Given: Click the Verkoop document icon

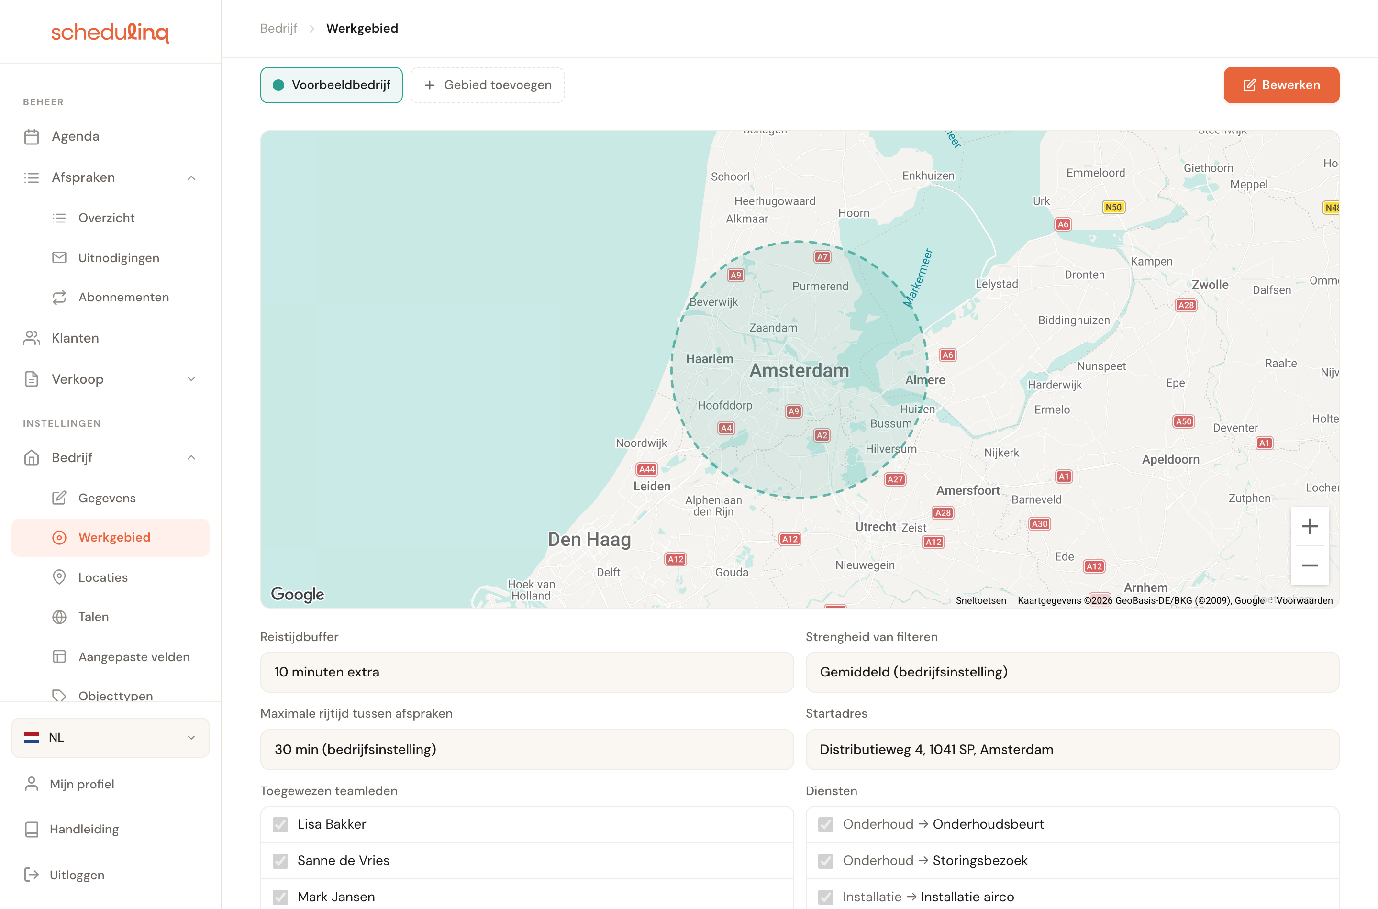Looking at the screenshot, I should (31, 379).
